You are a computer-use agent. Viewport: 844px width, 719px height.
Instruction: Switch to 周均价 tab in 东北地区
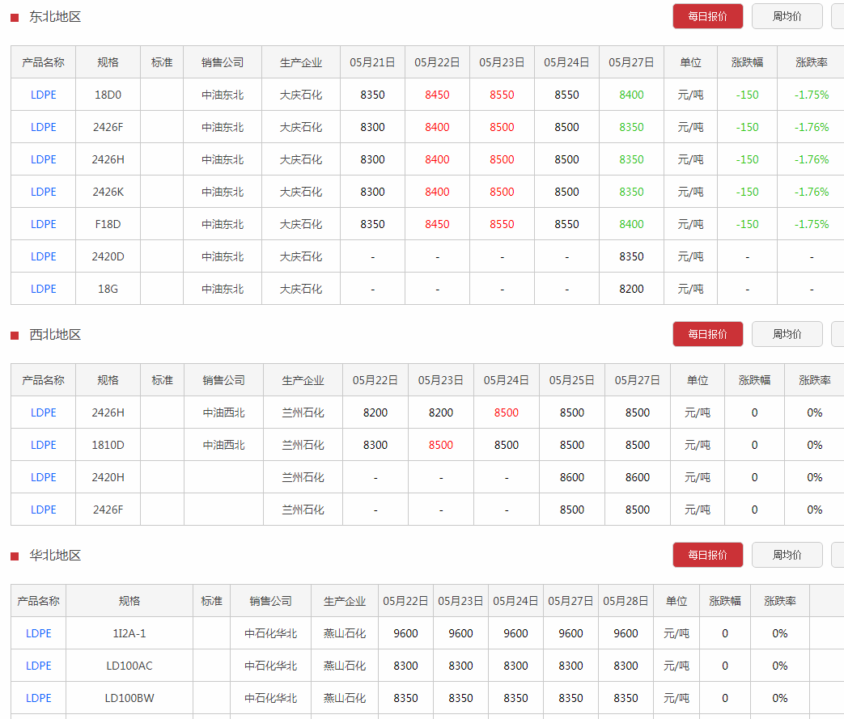point(787,16)
